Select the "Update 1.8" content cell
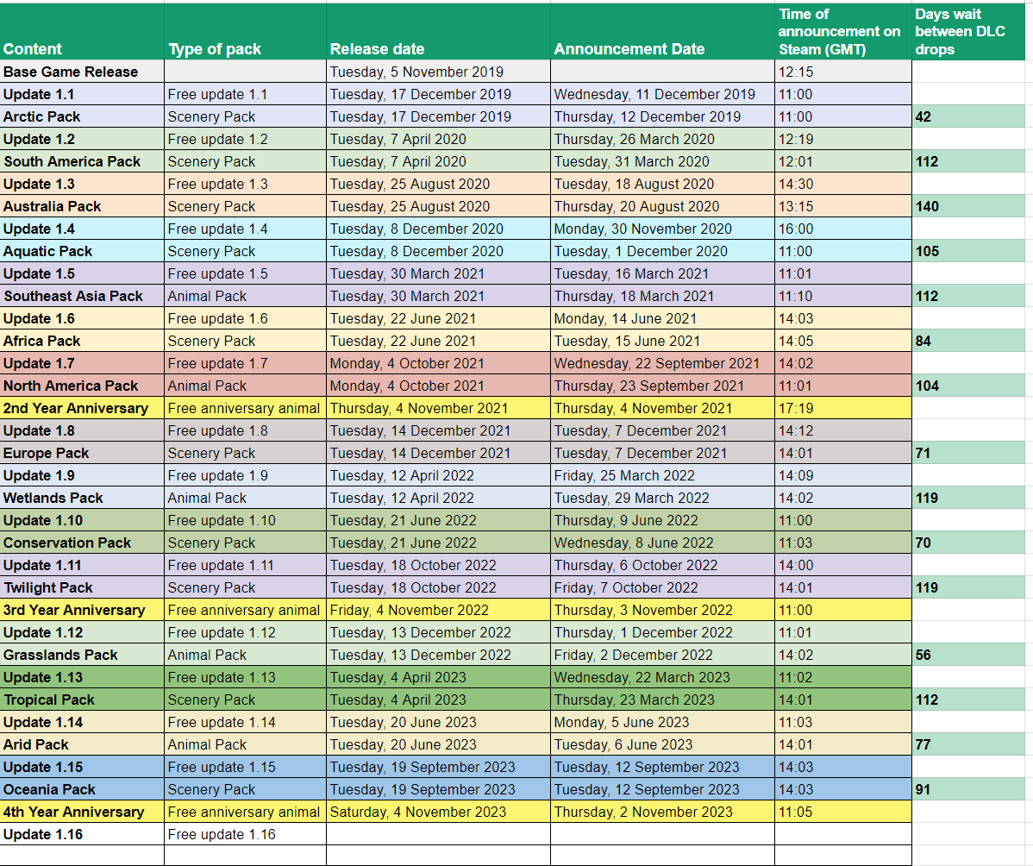 click(x=82, y=430)
